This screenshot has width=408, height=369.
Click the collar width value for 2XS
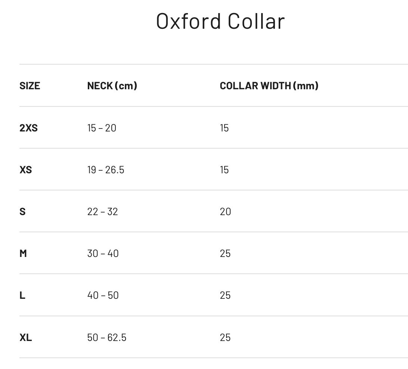[x=224, y=128]
